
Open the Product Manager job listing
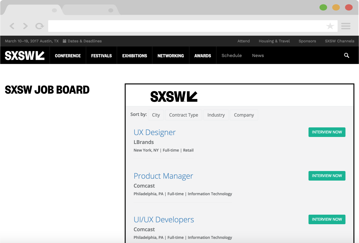click(x=163, y=176)
